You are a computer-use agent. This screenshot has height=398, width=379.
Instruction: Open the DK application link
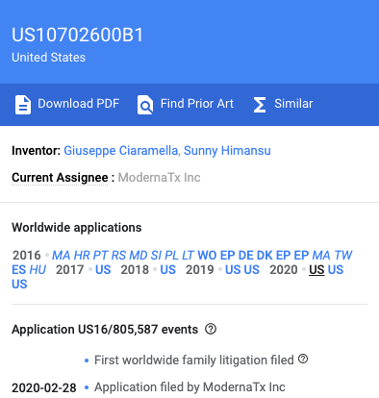tap(265, 256)
